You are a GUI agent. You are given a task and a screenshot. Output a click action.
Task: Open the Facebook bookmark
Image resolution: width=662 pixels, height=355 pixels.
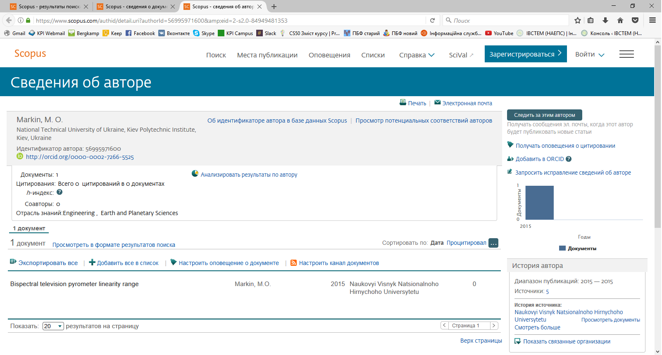(140, 33)
